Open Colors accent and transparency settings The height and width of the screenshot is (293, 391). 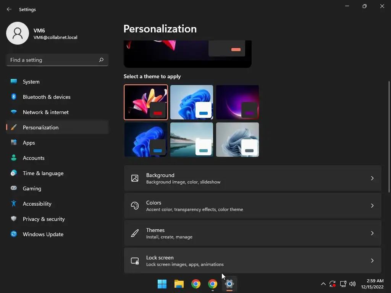pos(253,206)
